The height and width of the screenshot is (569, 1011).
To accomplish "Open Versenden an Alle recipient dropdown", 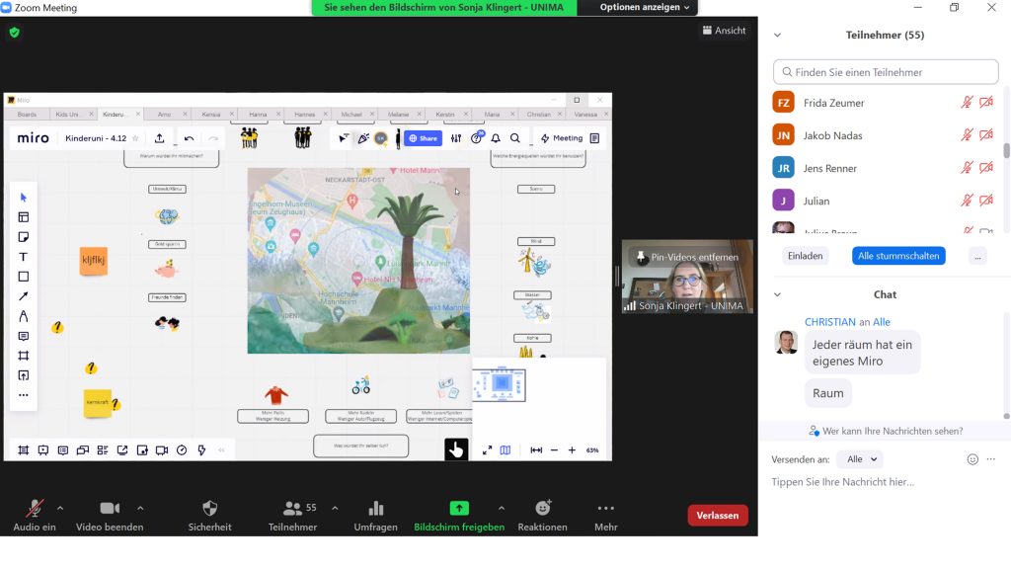I will click(x=861, y=459).
